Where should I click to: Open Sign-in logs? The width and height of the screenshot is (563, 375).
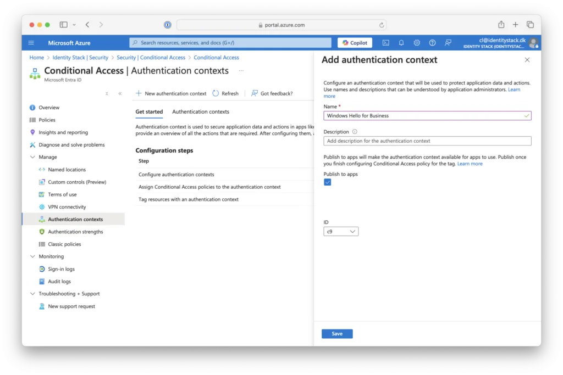[x=61, y=269]
